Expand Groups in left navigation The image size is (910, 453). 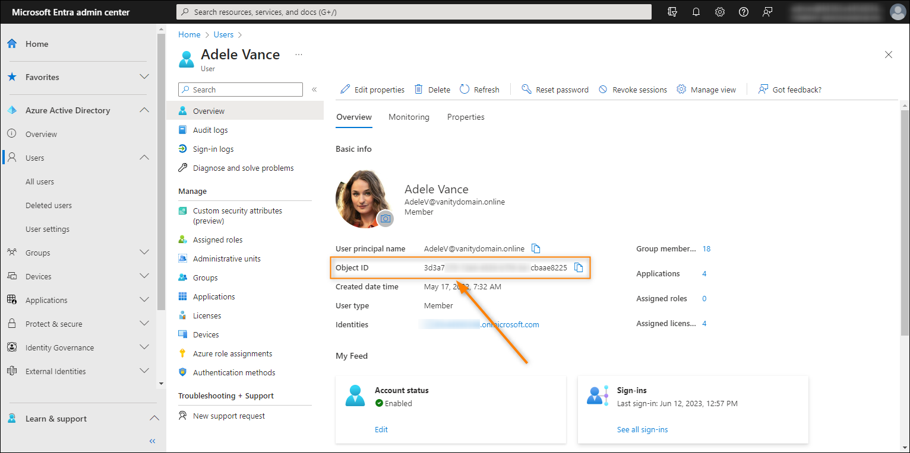coord(144,253)
